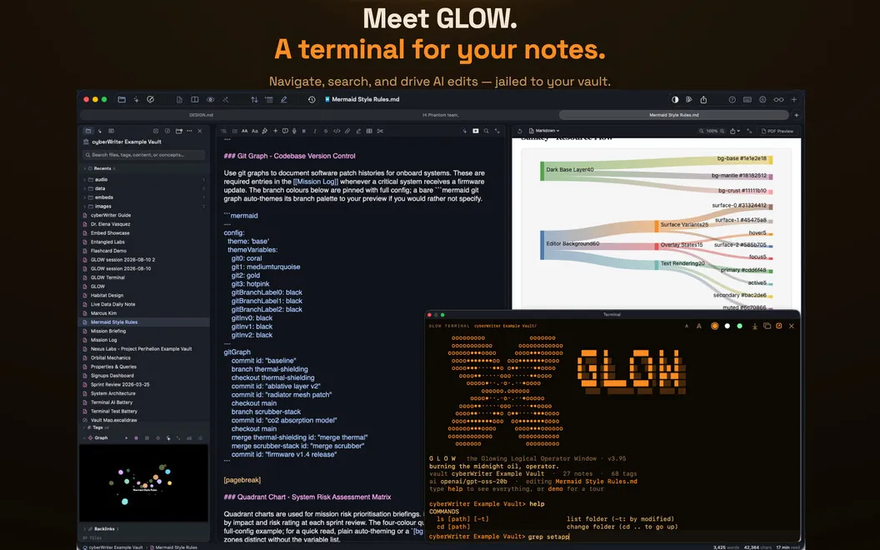The image size is (880, 550).
Task: Expand the Backlinks section
Action: [85, 528]
